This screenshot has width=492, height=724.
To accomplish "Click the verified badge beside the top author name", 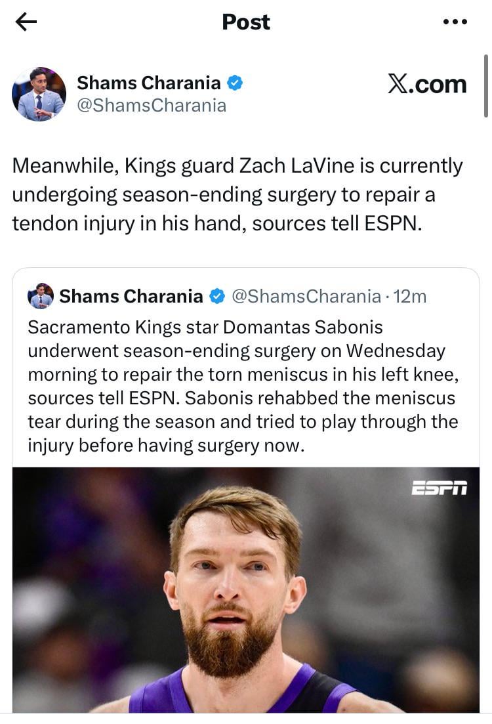I will (x=236, y=83).
